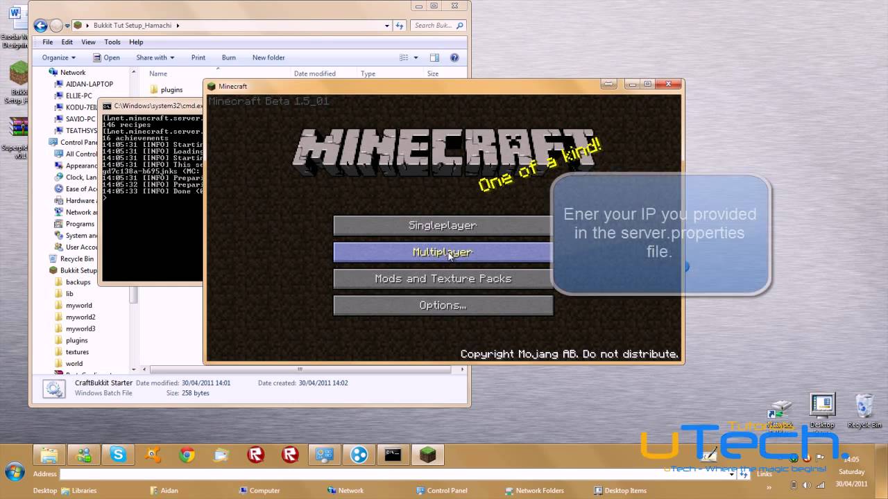
Task: Open the View menu in Explorer
Action: (88, 42)
